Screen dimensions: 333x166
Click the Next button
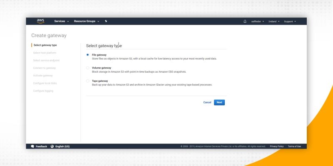pyautogui.click(x=219, y=102)
